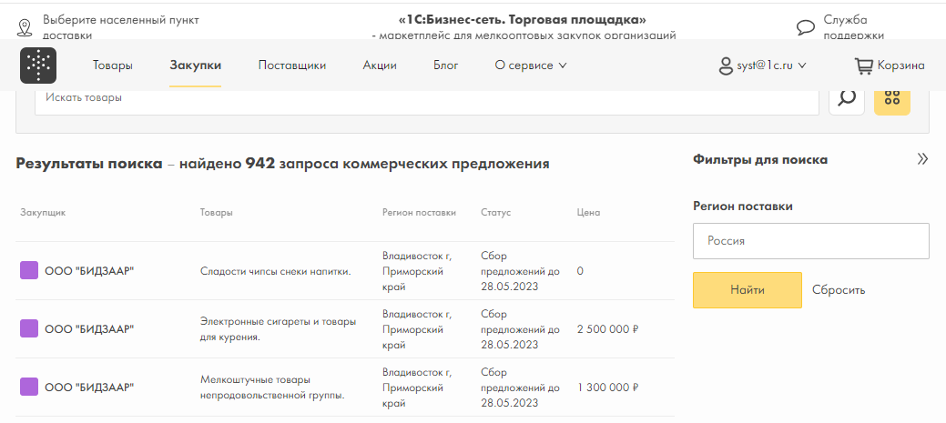Open the shopping cart icon
946x423 pixels.
[864, 65]
